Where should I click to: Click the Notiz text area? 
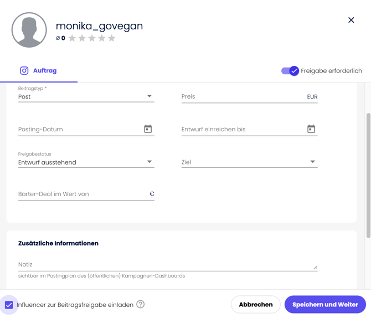[x=168, y=264]
